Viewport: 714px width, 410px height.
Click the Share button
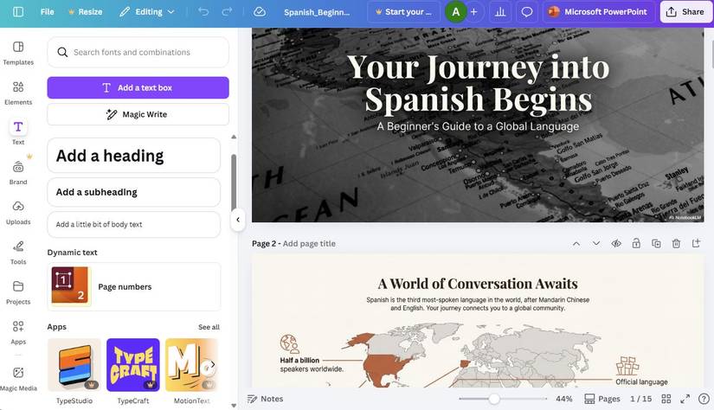point(684,12)
